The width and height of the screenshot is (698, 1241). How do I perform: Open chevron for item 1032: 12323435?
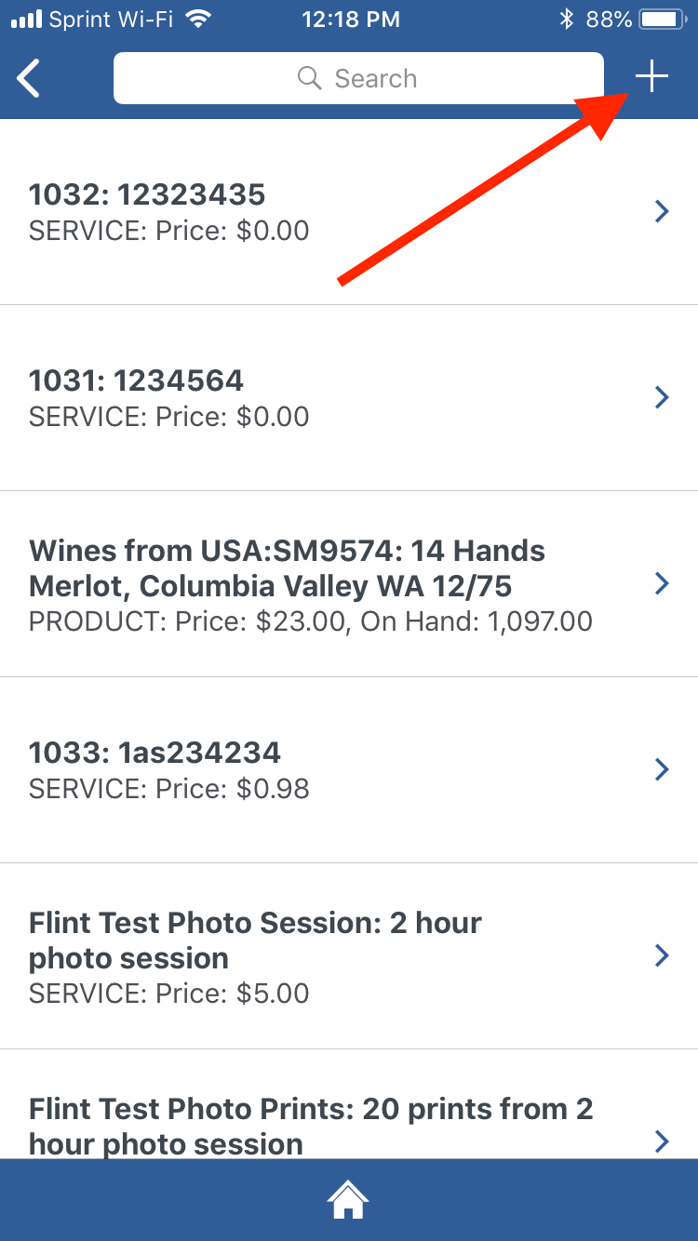pyautogui.click(x=662, y=212)
